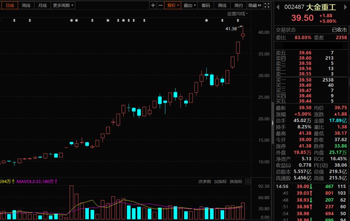The height and width of the screenshot is (221, 350).
Task: Click 改参数 to edit indicator parameters
Action: point(205,181)
